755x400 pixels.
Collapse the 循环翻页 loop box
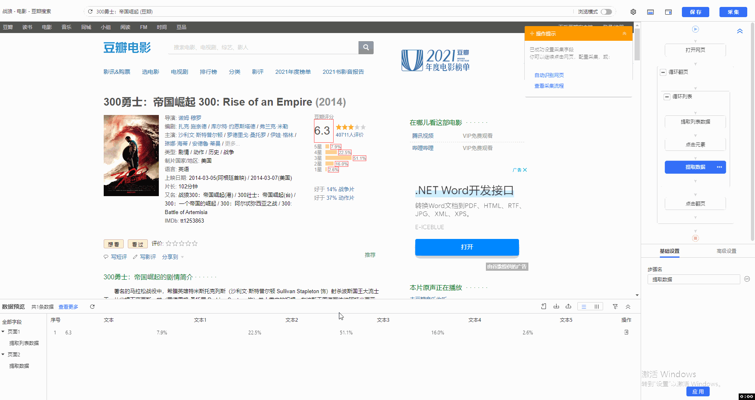(x=663, y=72)
